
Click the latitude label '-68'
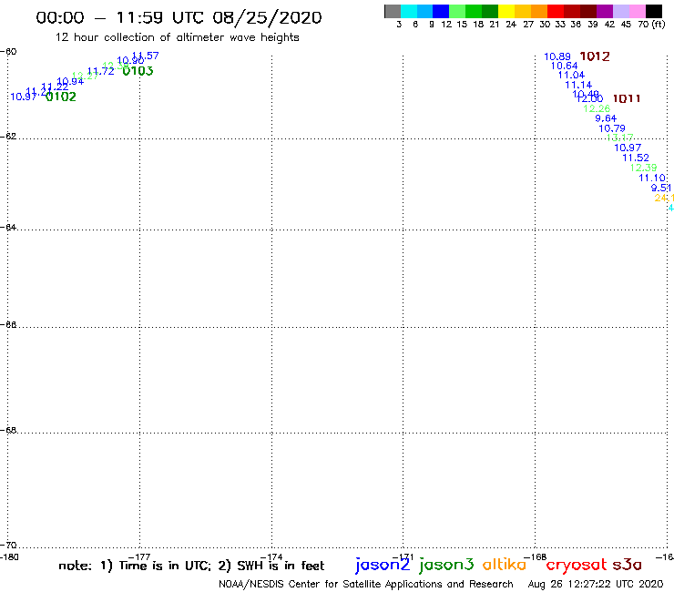[x=8, y=431]
